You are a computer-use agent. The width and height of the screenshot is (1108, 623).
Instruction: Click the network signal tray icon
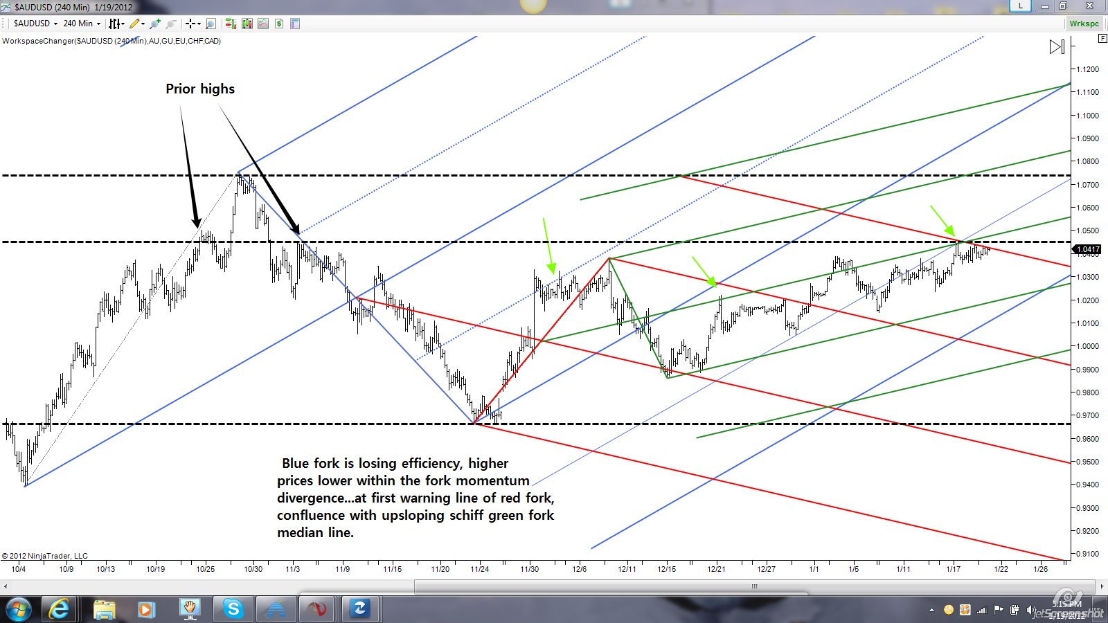tap(982, 610)
